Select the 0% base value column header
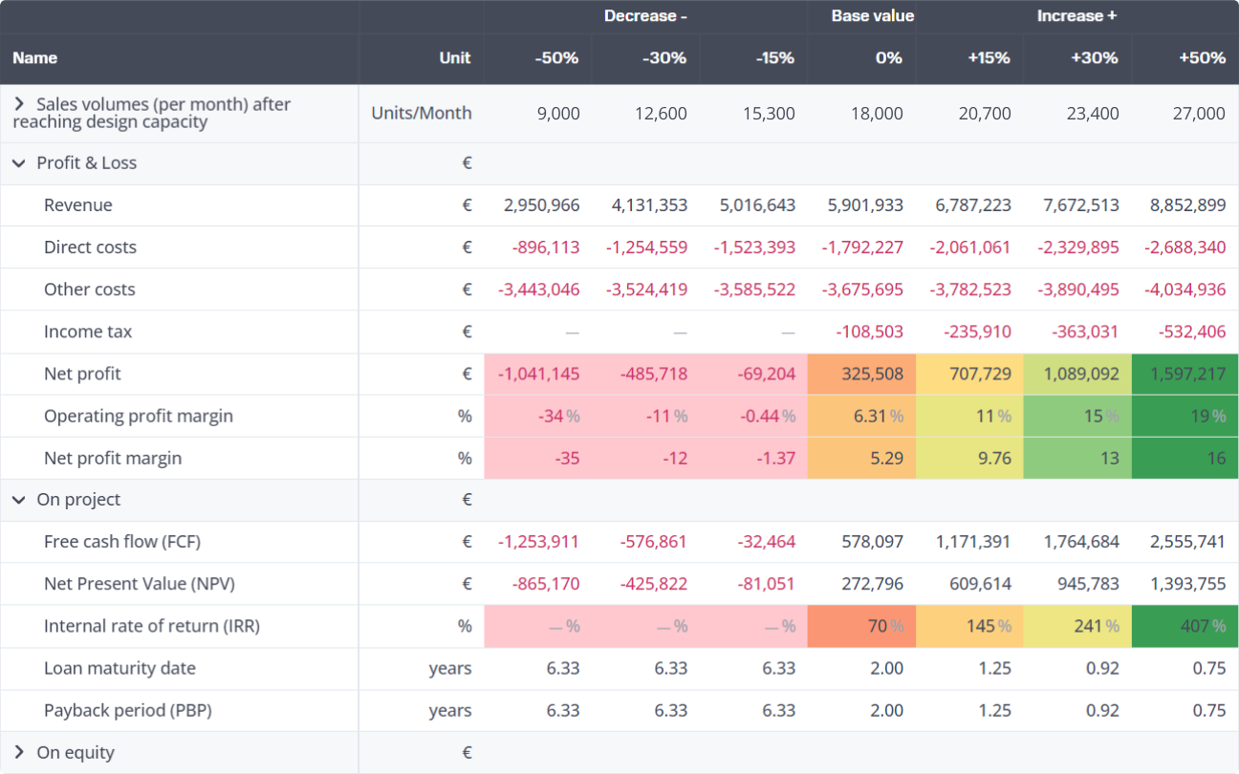1239x774 pixels. tap(888, 58)
